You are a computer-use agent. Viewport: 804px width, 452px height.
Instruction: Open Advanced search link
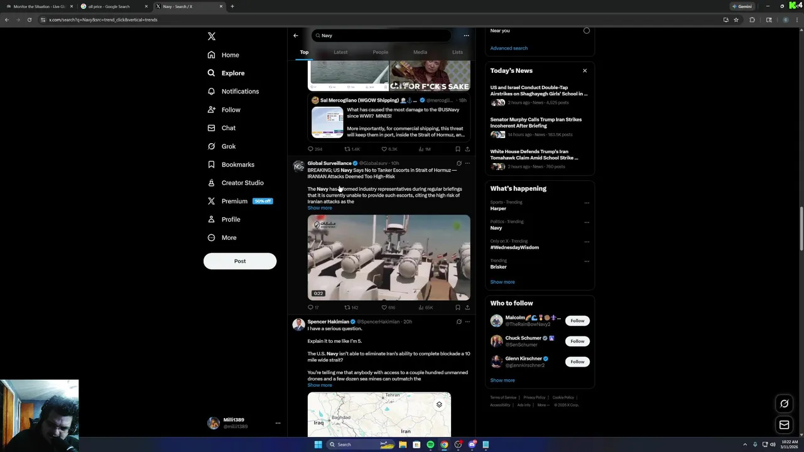point(509,48)
